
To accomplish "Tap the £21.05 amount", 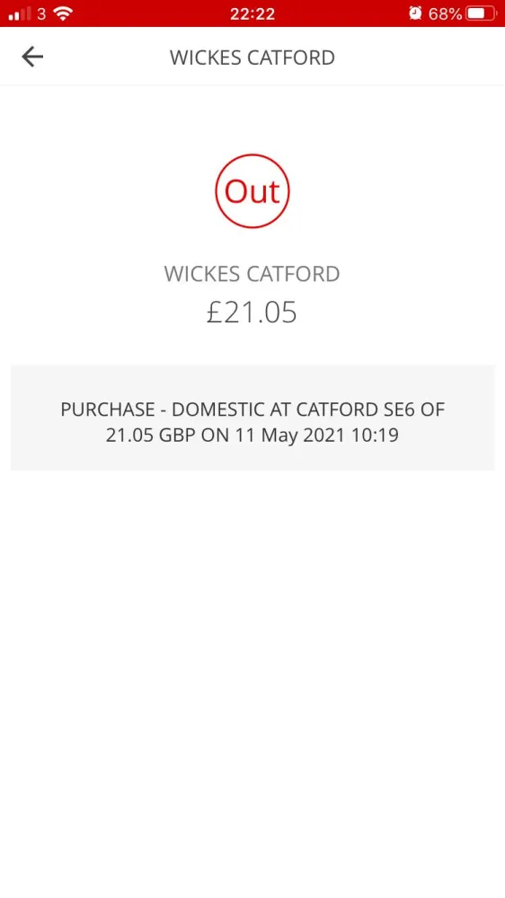I will point(252,313).
